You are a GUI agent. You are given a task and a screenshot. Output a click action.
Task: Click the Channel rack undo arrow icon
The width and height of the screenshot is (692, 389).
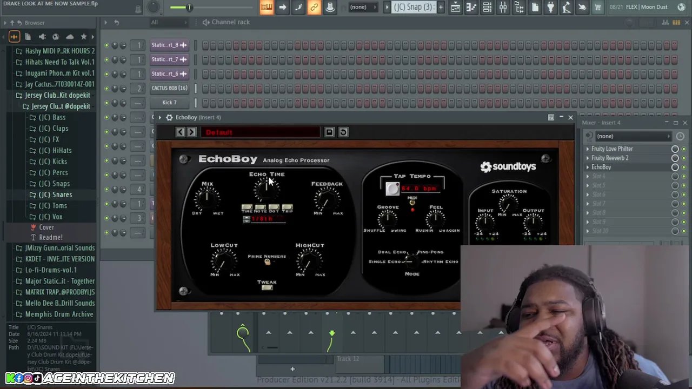pos(116,22)
